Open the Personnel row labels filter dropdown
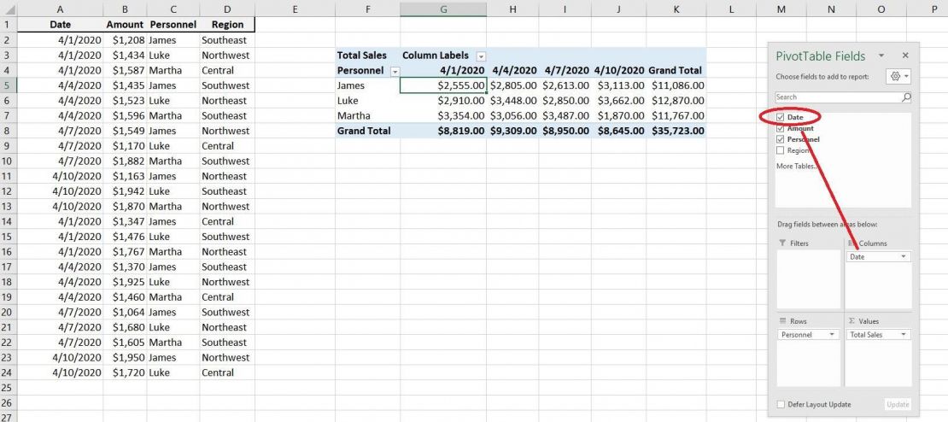948x422 pixels. 395,72
